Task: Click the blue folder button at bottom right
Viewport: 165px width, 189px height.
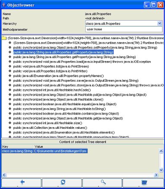Action: click(x=143, y=183)
